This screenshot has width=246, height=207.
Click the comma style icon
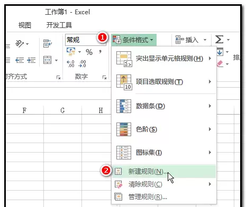click(100, 52)
